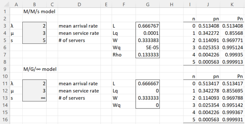Click '# of servers' label in row 5

[72, 40]
